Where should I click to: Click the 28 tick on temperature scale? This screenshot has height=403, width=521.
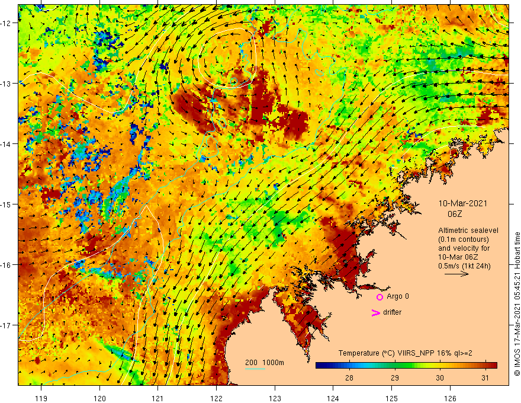[x=349, y=378]
